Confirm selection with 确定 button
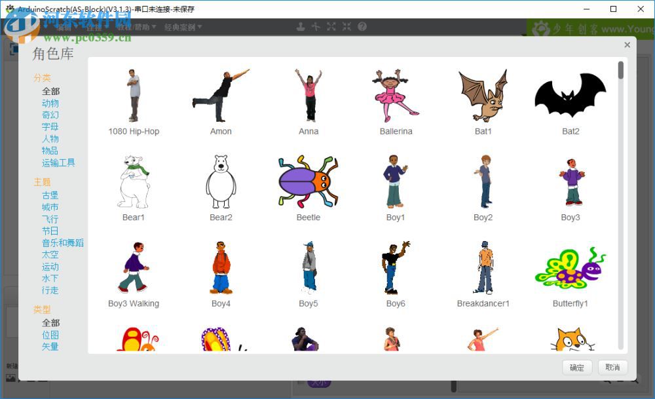Image resolution: width=655 pixels, height=399 pixels. (577, 368)
